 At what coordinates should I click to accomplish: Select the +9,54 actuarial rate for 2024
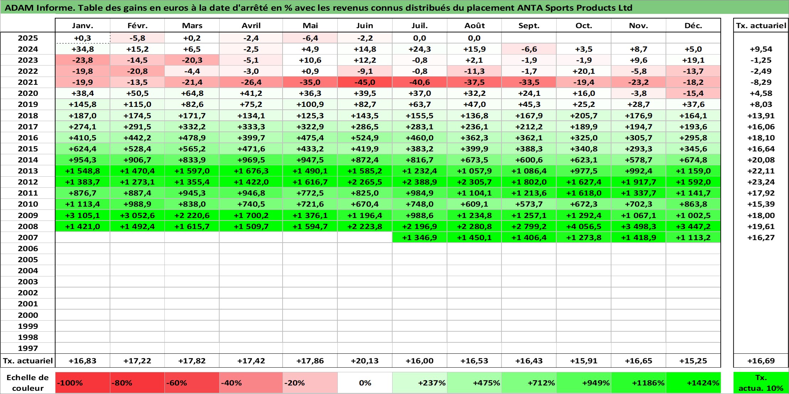click(761, 49)
